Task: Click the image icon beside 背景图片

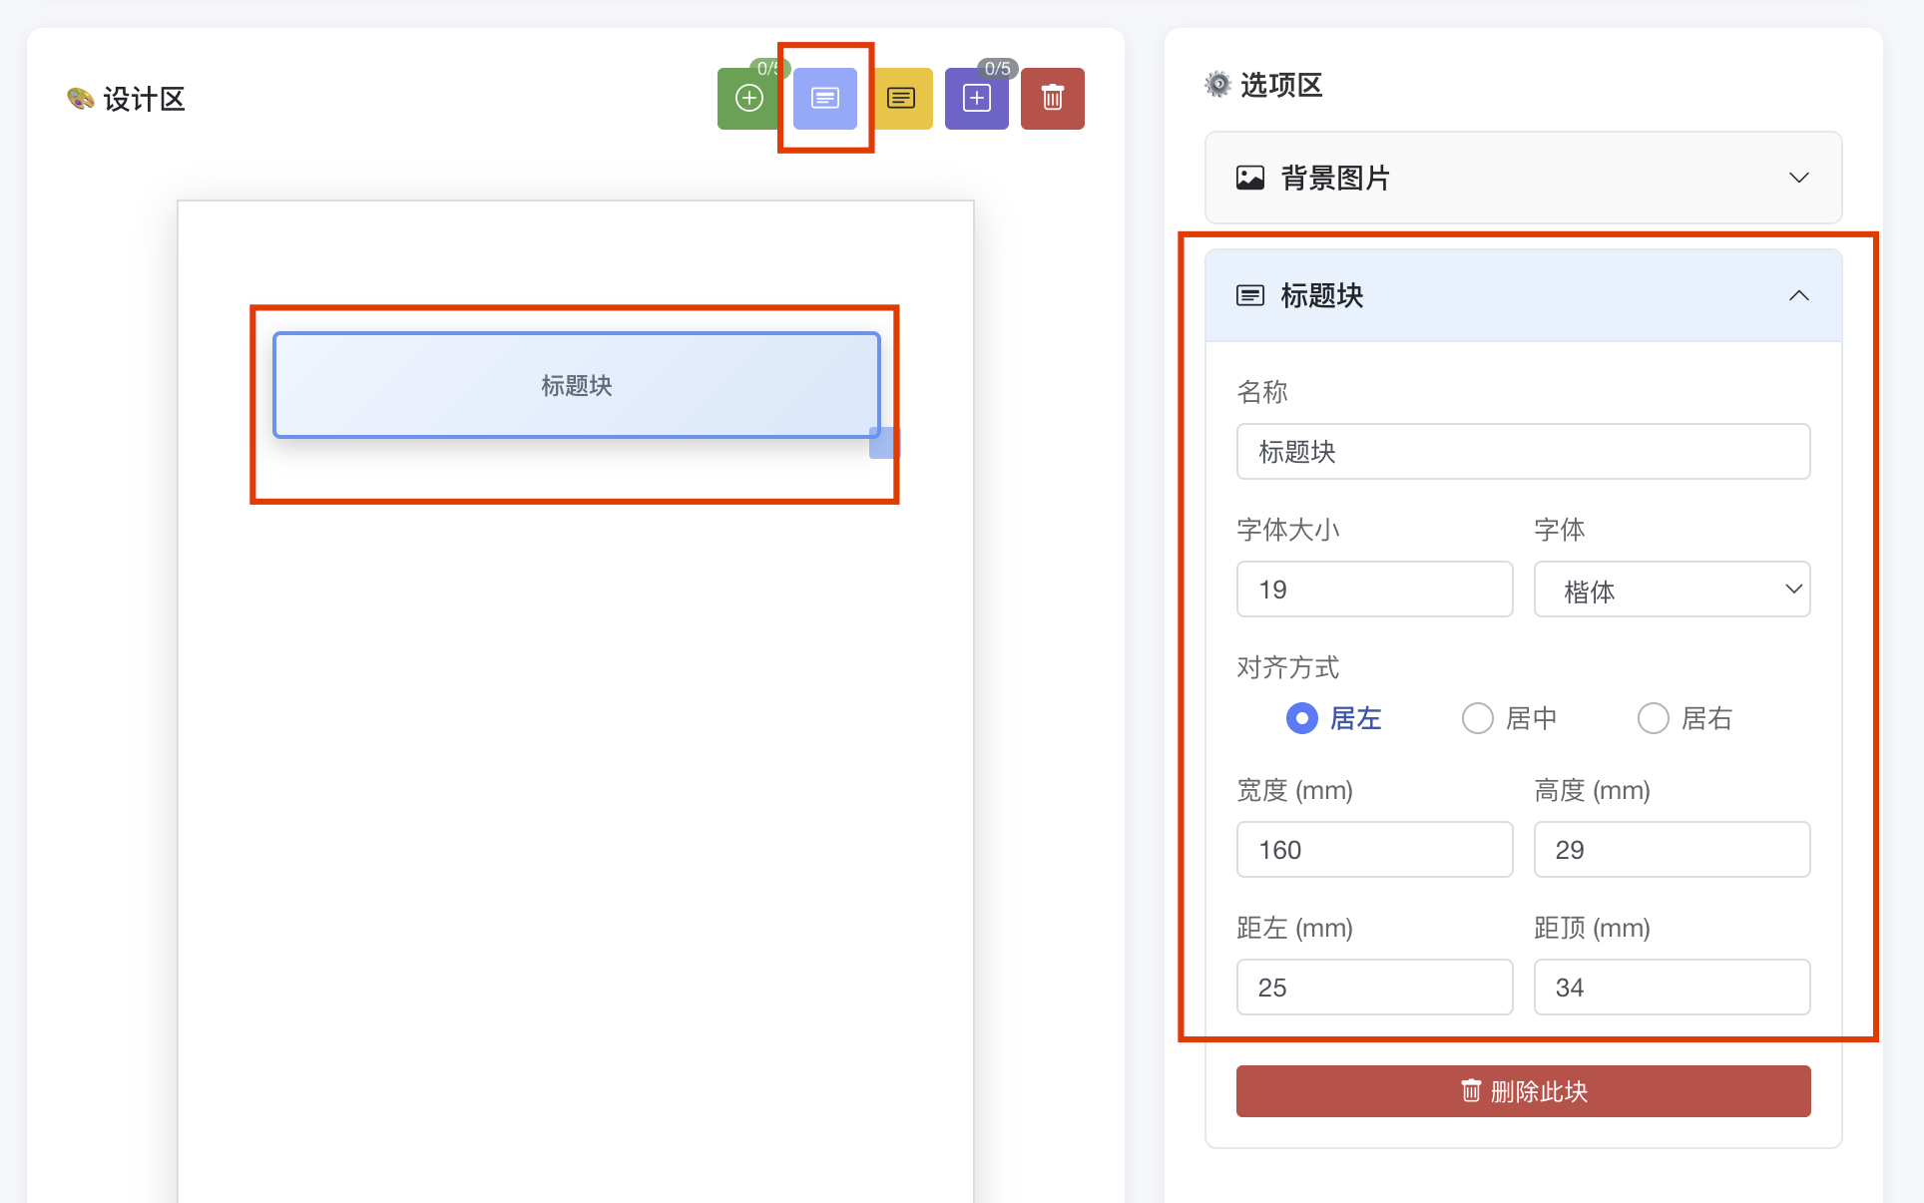Action: coord(1250,178)
